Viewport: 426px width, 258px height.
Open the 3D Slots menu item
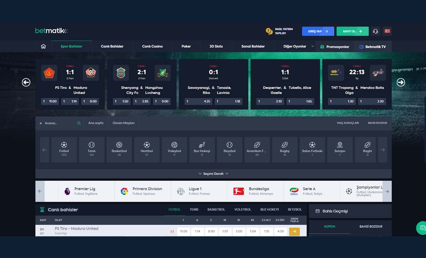click(x=216, y=46)
